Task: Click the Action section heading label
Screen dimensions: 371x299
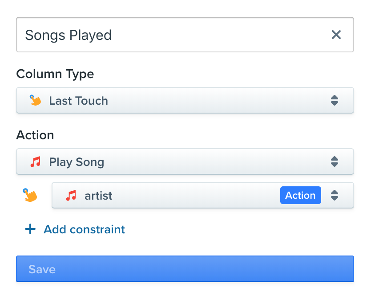Action: point(35,135)
